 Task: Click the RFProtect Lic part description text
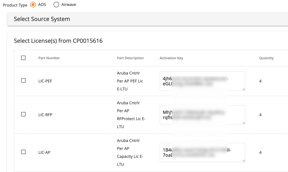click(x=131, y=119)
